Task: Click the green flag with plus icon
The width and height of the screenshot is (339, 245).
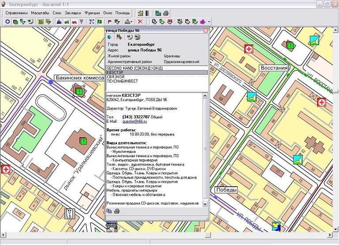Action: pos(119,37)
